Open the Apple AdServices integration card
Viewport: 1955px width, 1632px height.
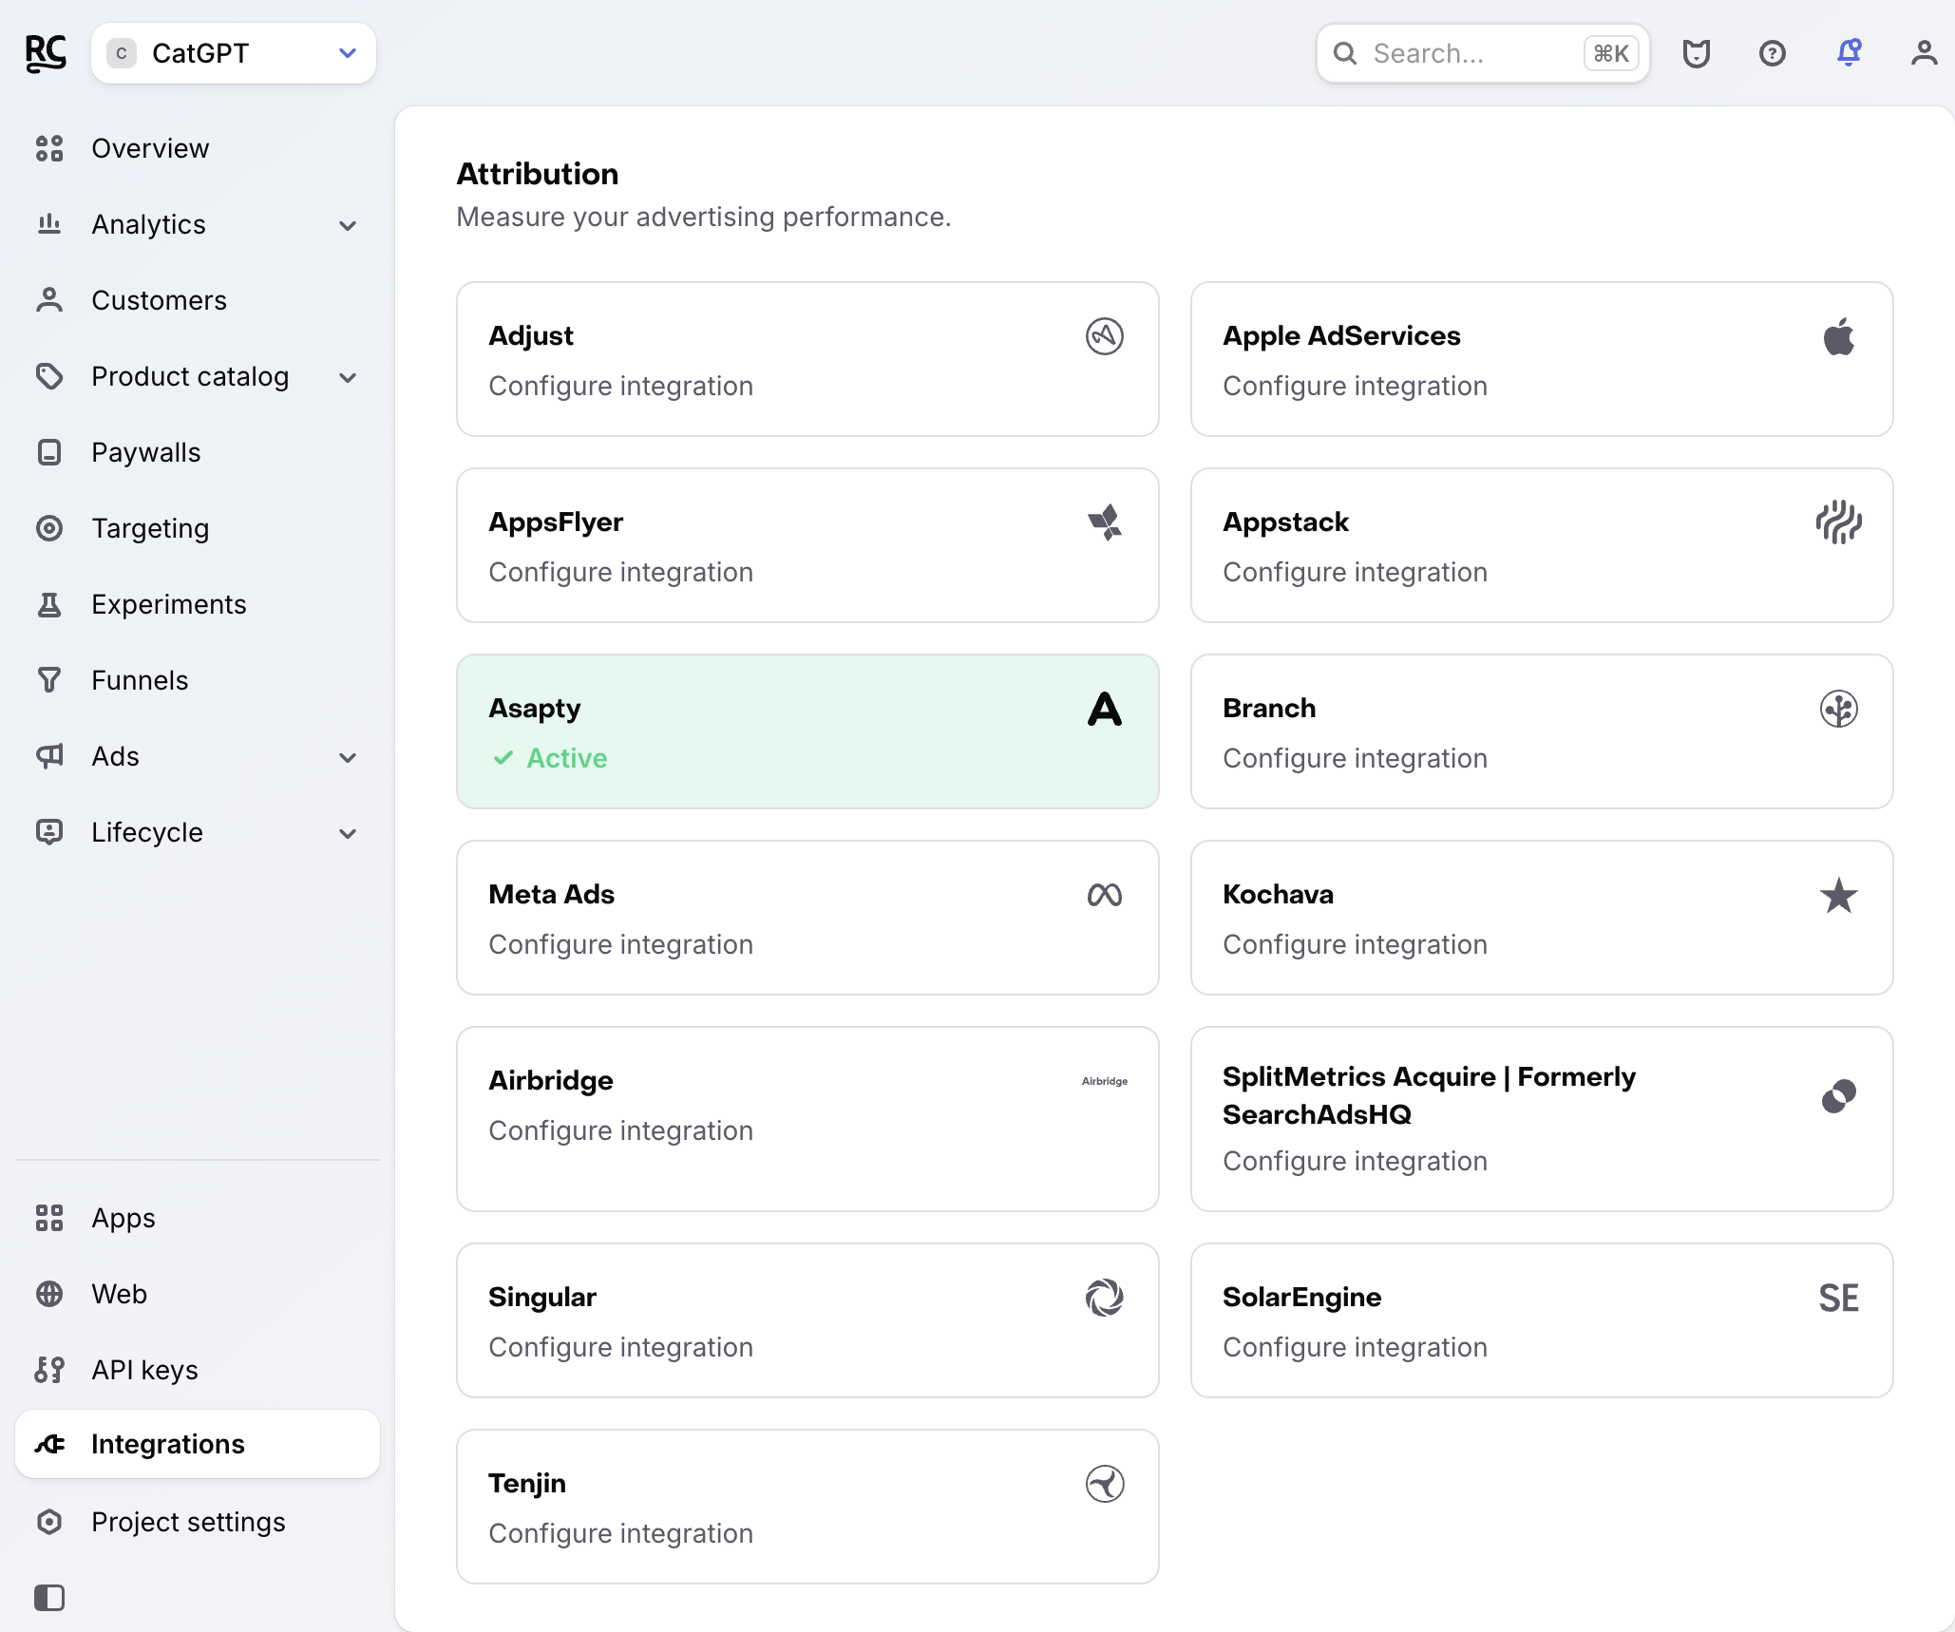1542,359
